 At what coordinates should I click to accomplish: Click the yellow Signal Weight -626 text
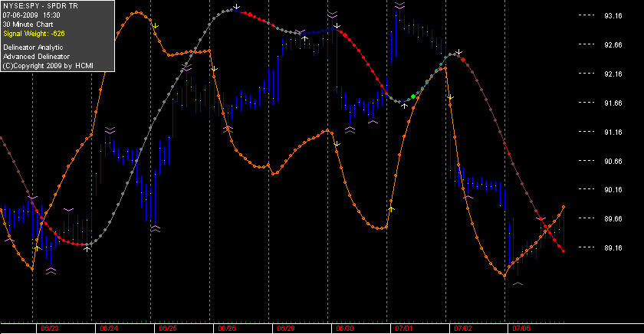tap(34, 34)
